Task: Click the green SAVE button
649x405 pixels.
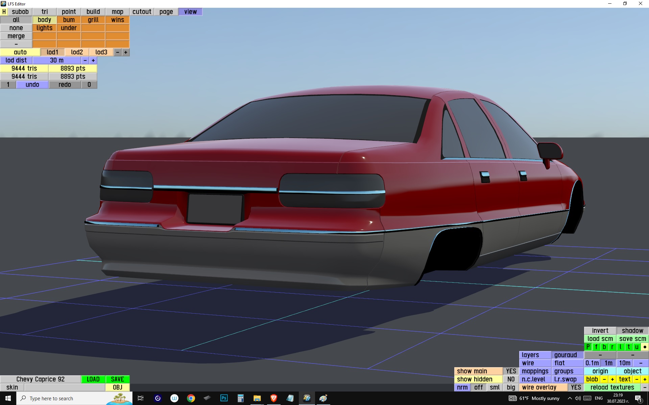Action: click(x=117, y=379)
